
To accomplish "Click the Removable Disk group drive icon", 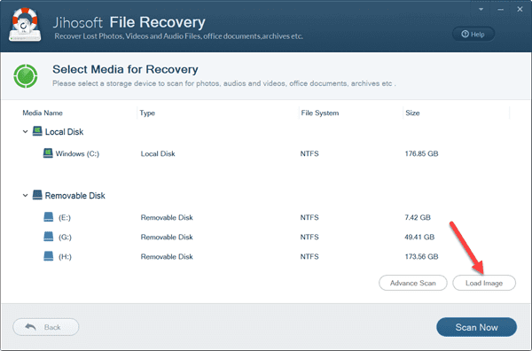I will (x=37, y=195).
